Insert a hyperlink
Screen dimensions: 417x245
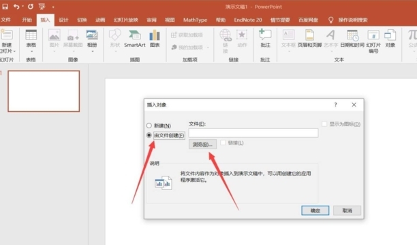pos(226,41)
